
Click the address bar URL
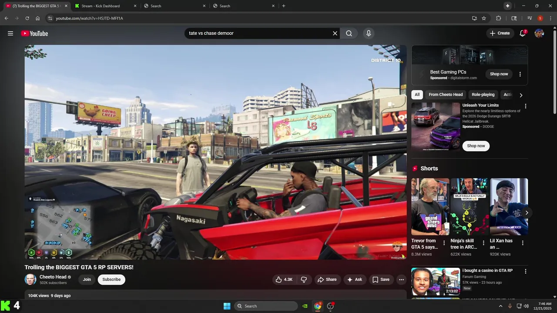tap(89, 18)
